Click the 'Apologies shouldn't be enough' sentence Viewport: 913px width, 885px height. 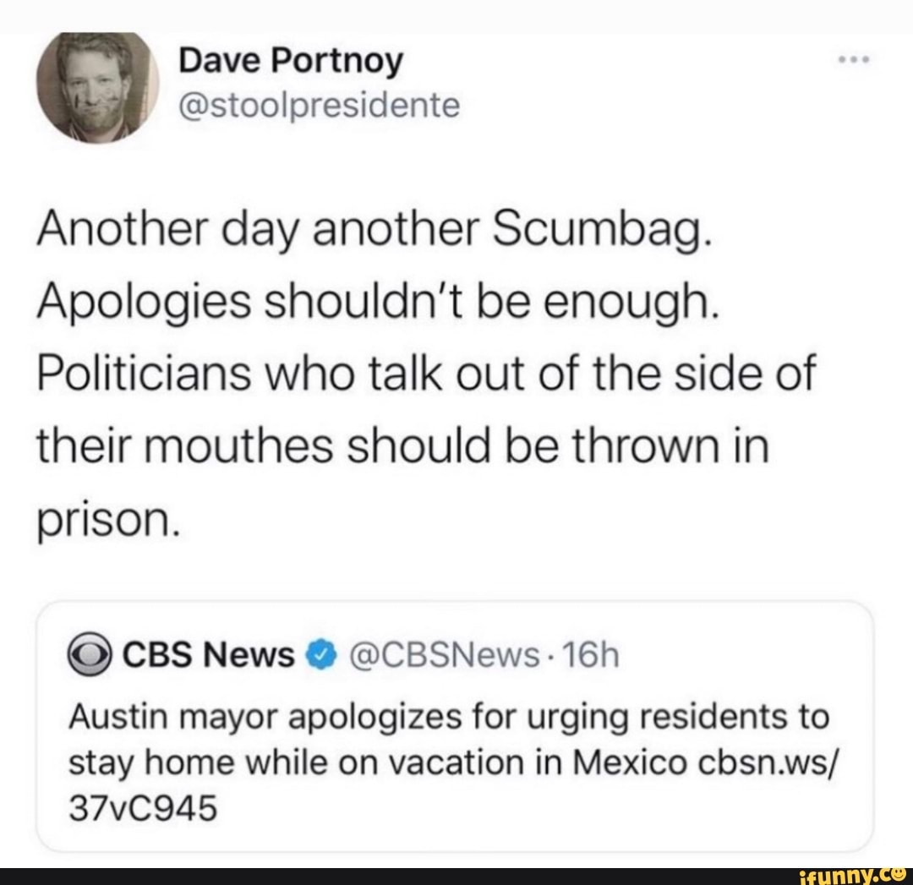click(379, 303)
